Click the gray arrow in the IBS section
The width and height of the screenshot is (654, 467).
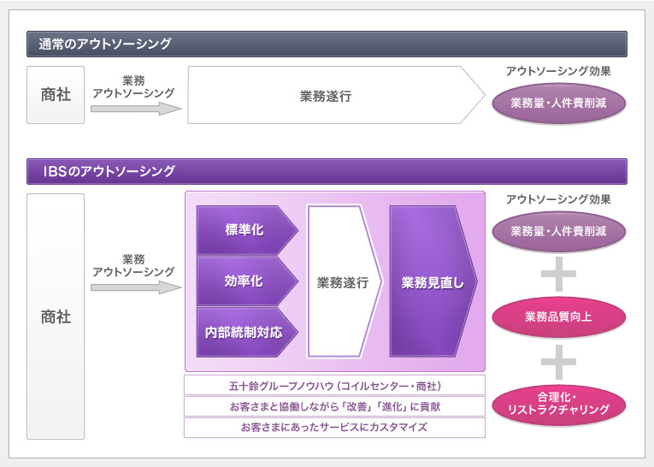(x=136, y=288)
